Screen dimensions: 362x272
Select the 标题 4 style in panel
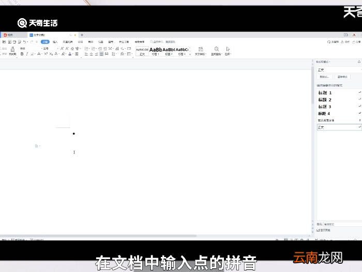click(339, 113)
